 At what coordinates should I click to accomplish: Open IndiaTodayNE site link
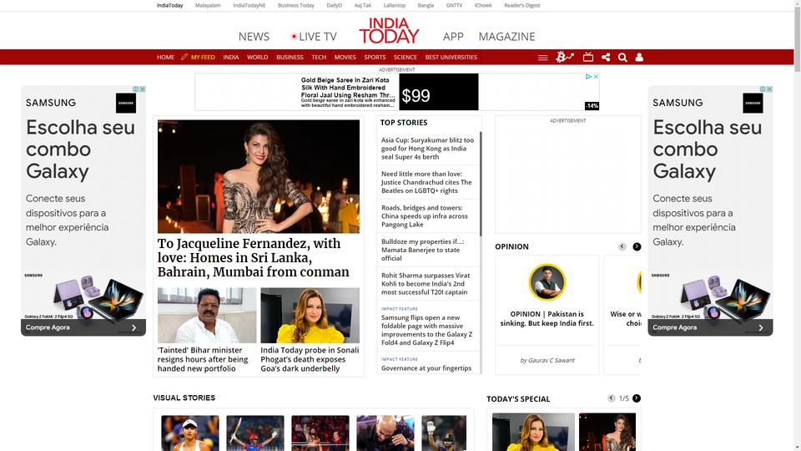click(249, 5)
